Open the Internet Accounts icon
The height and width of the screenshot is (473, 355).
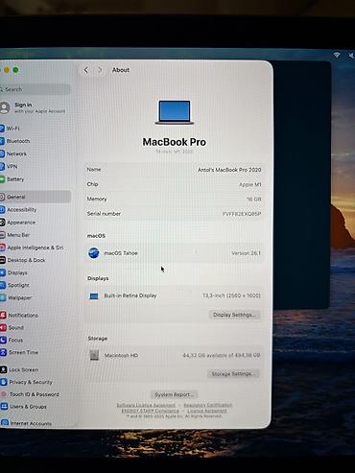[5, 423]
